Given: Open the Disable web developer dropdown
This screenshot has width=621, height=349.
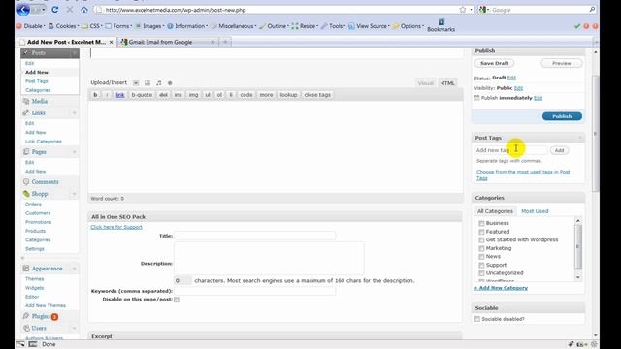Looking at the screenshot, I should tap(31, 26).
